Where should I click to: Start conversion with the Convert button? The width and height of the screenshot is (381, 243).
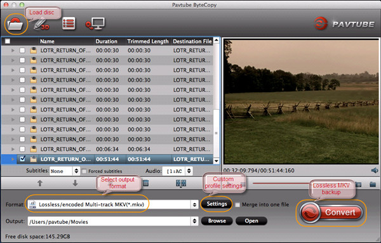click(x=331, y=213)
